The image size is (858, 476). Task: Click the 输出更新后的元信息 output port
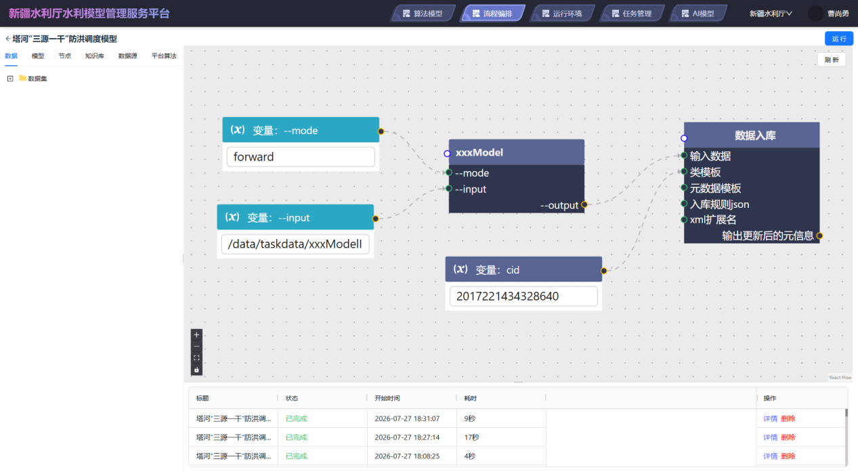(819, 236)
